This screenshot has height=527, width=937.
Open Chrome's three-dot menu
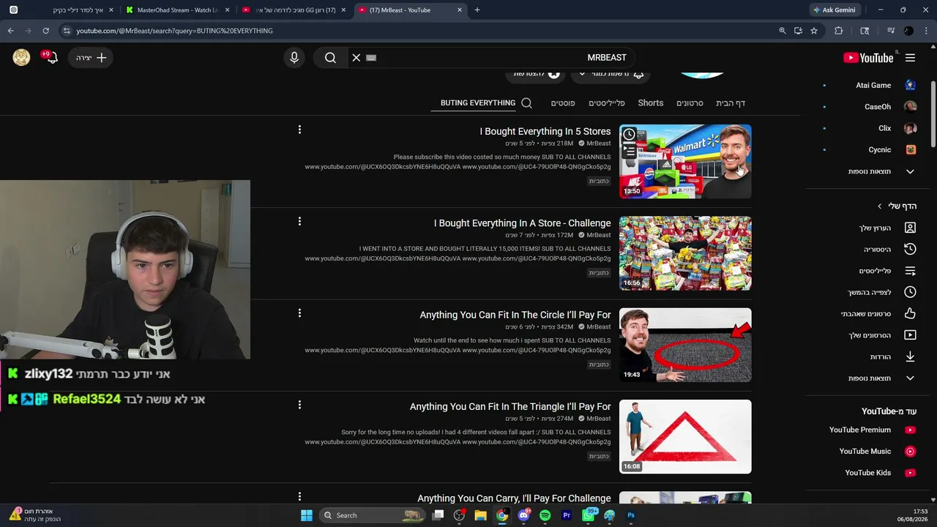click(926, 31)
